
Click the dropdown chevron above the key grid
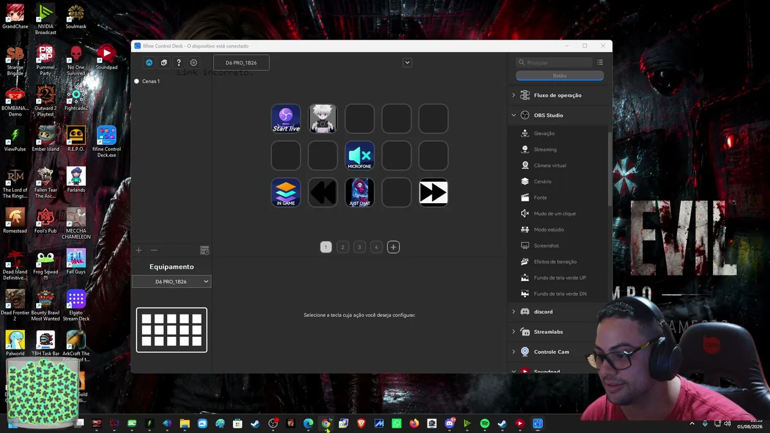pos(407,63)
